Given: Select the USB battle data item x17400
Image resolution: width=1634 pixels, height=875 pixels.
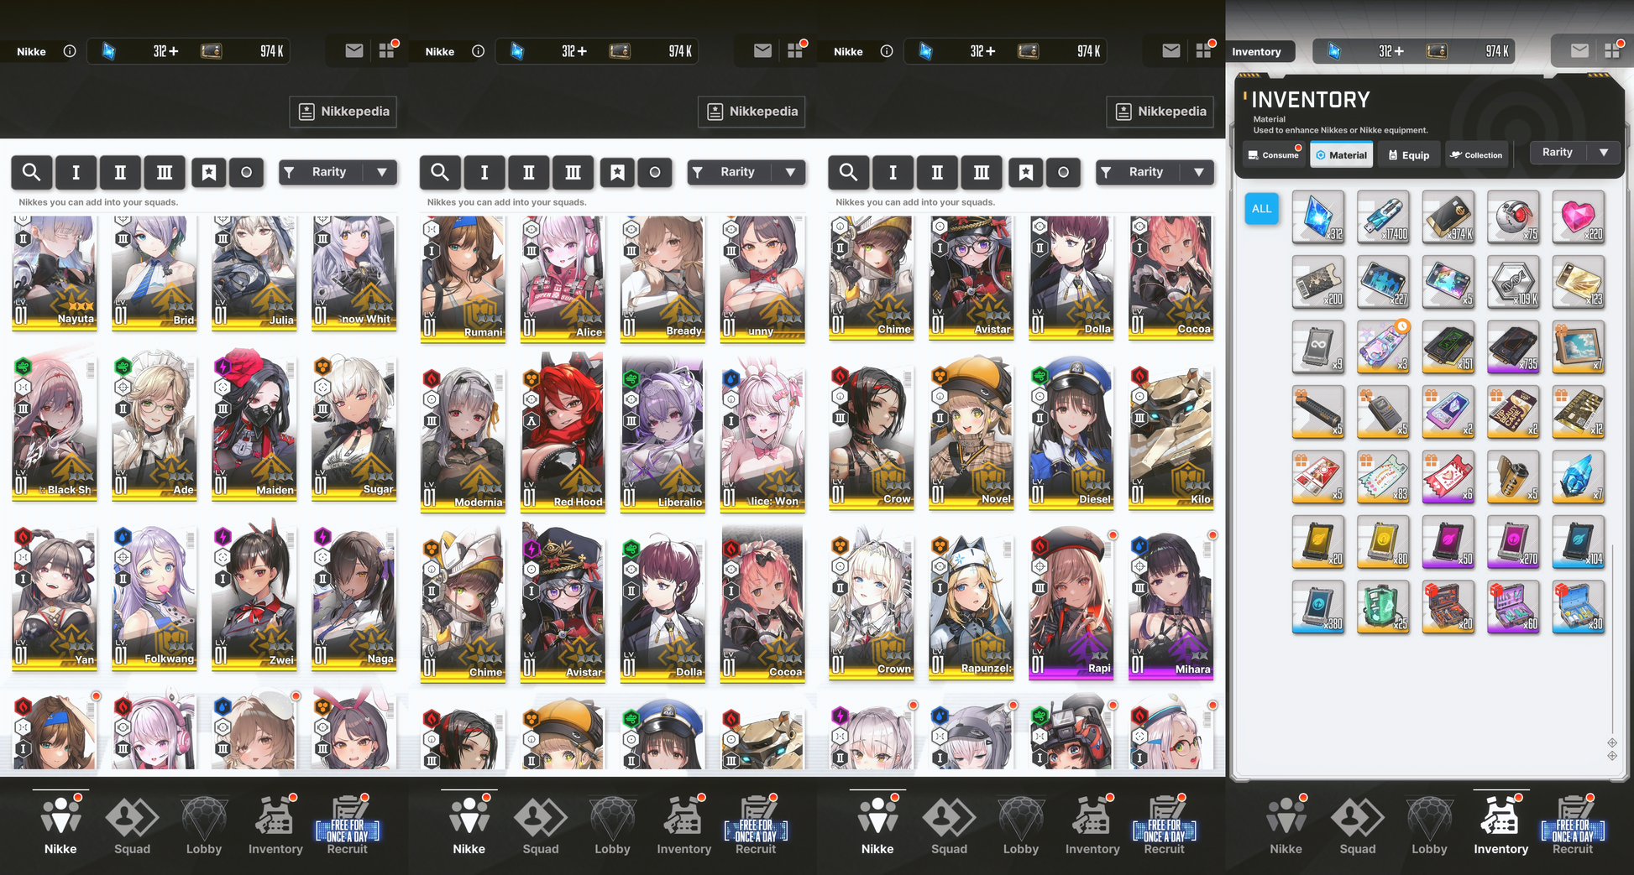Looking at the screenshot, I should tap(1383, 216).
